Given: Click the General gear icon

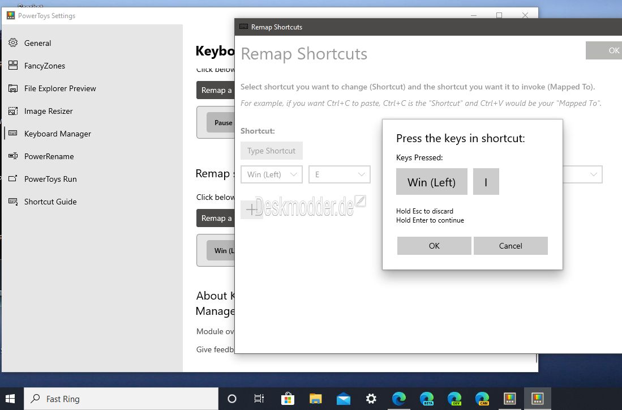Looking at the screenshot, I should point(13,42).
